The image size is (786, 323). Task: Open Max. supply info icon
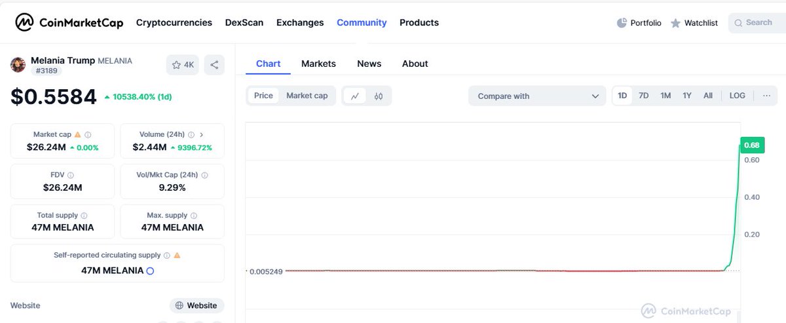point(194,216)
